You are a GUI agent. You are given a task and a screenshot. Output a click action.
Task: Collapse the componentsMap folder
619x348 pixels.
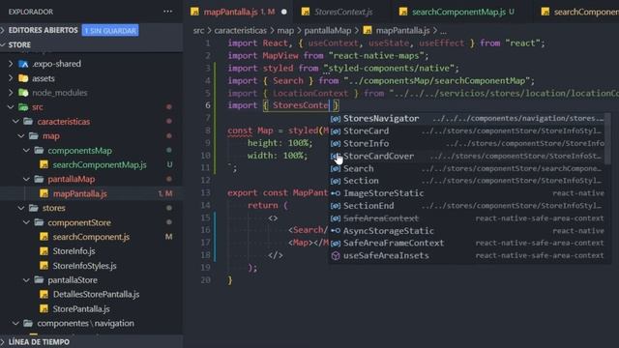26,151
